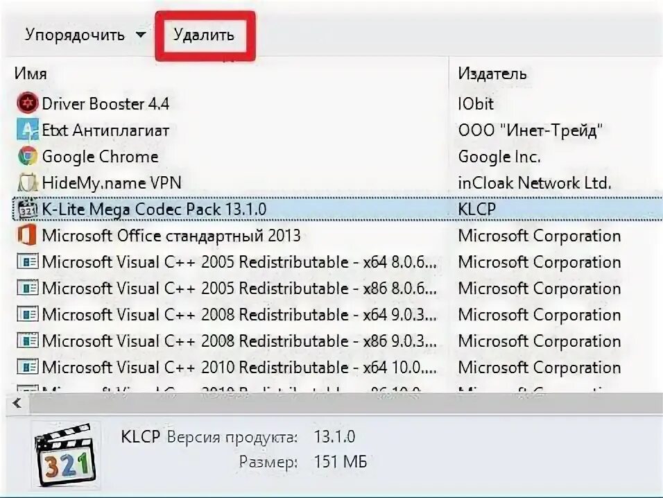Click the K-Lite Codec Pack row icon

click(27, 209)
